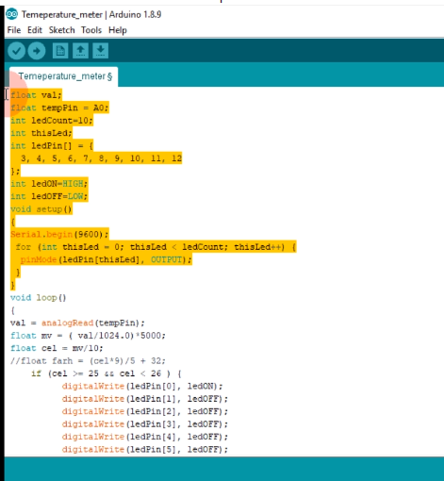The width and height of the screenshot is (444, 481).
Task: Select the Temeperature_meter sketch tab
Action: coord(65,76)
